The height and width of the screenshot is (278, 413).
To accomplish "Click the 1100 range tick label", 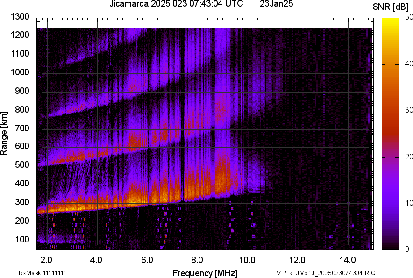I will [x=20, y=53].
